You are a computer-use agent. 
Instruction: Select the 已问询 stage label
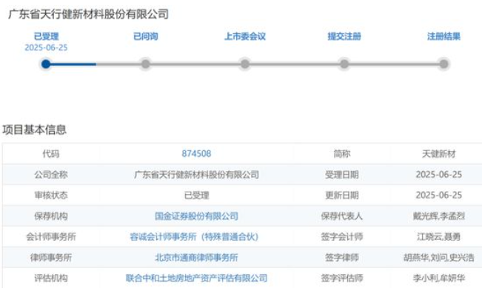(x=145, y=36)
